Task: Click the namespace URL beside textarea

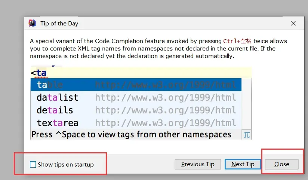Action: 165,123
